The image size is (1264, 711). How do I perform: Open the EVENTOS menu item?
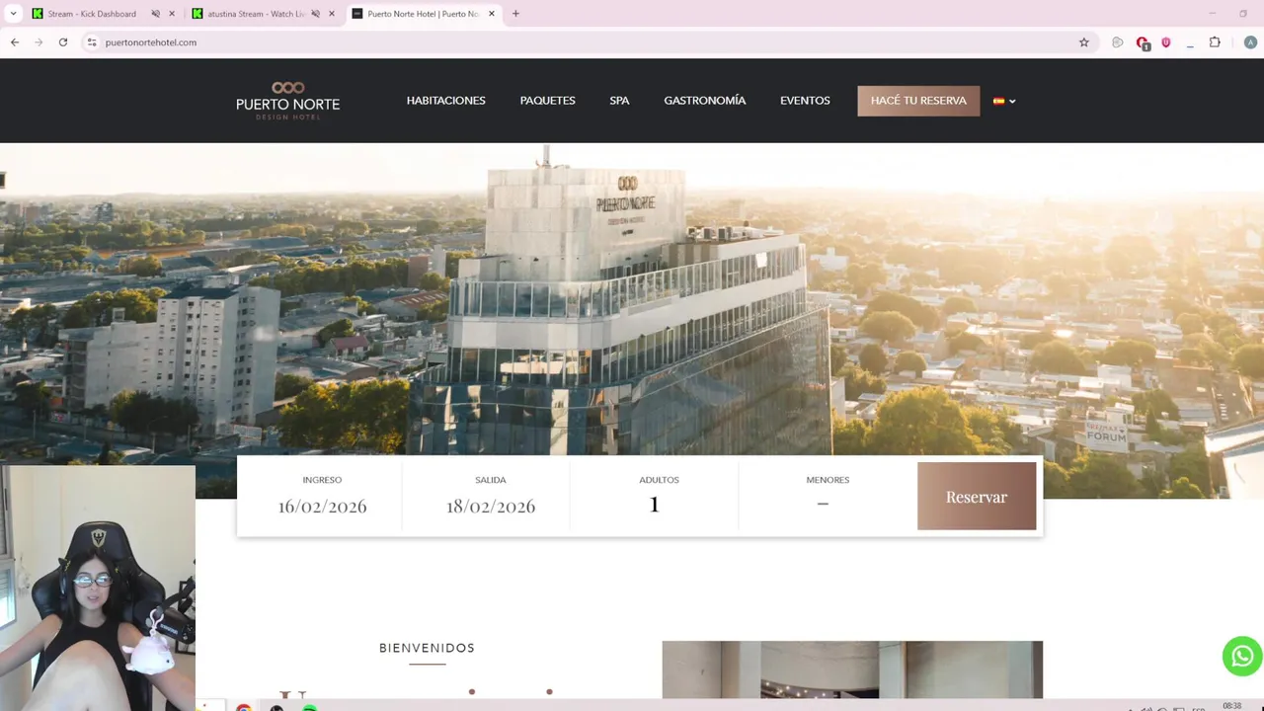[x=805, y=101]
